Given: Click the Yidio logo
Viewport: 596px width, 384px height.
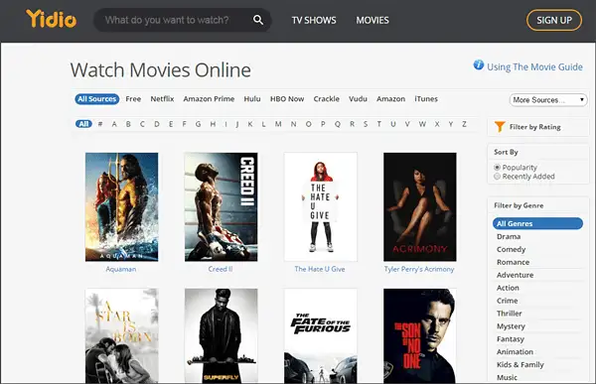Looking at the screenshot, I should [x=52, y=19].
